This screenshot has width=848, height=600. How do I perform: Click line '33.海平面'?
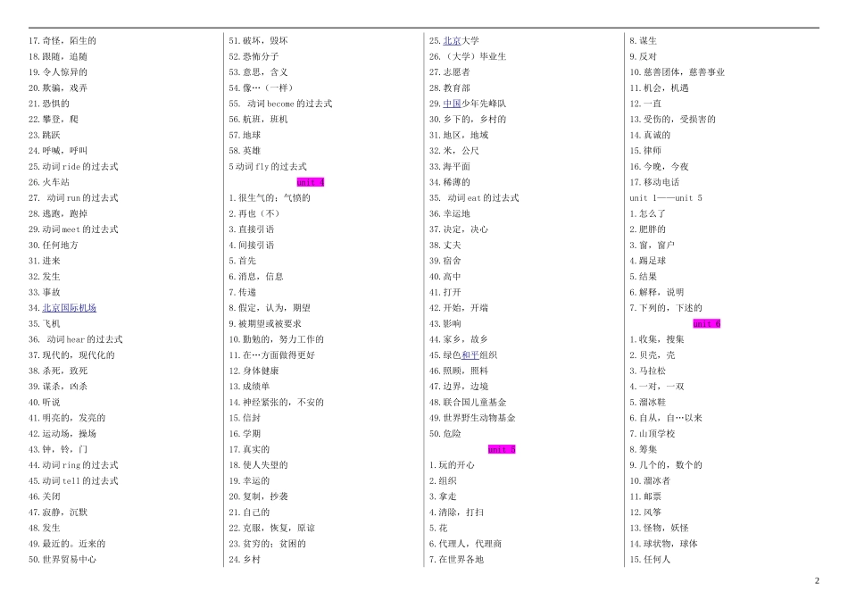pos(450,167)
